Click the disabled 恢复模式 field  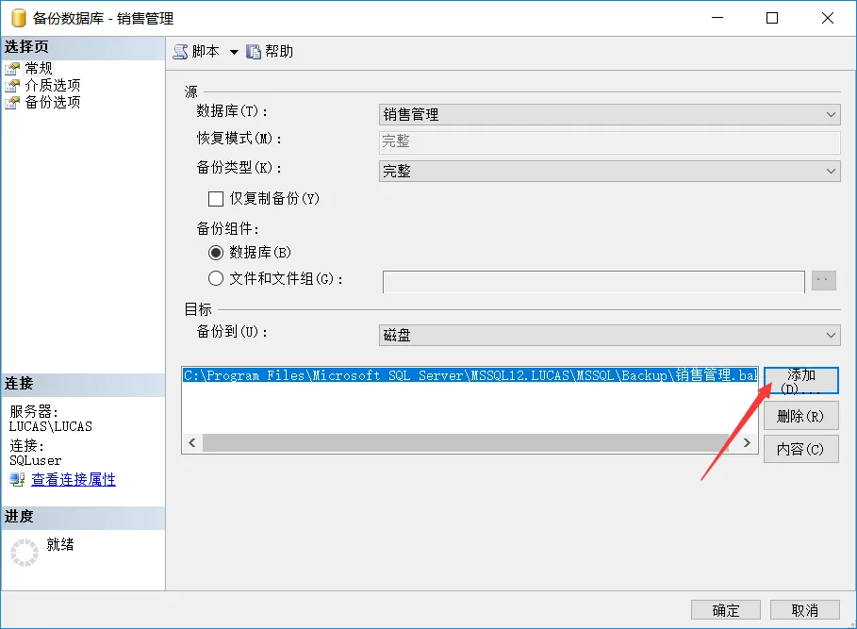tap(609, 142)
